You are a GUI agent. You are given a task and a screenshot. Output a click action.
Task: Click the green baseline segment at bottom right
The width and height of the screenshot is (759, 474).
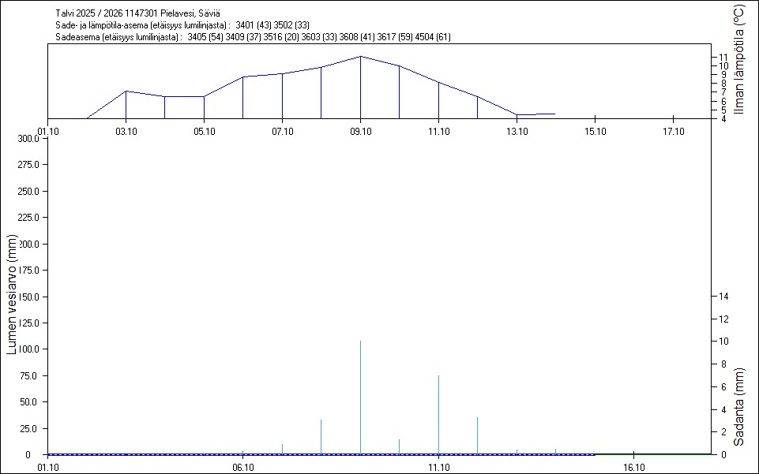[x=654, y=454]
